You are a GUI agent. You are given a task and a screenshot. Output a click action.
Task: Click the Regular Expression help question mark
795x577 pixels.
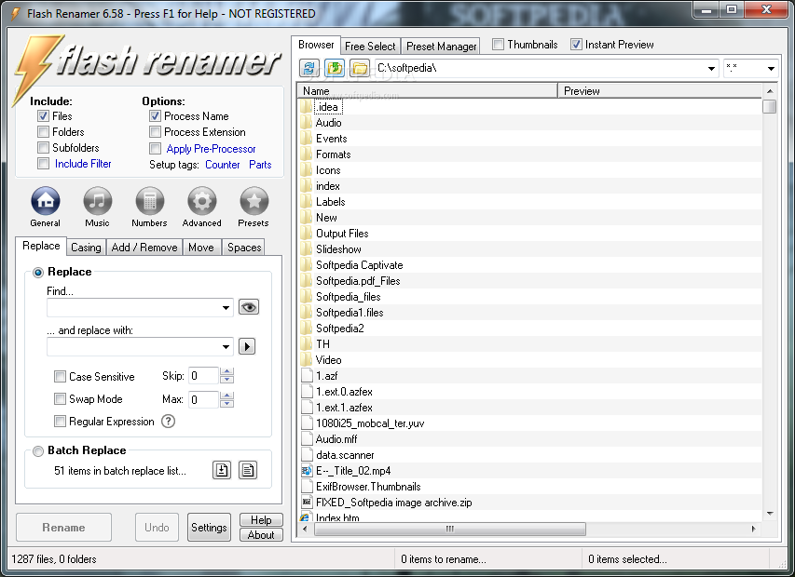point(168,421)
